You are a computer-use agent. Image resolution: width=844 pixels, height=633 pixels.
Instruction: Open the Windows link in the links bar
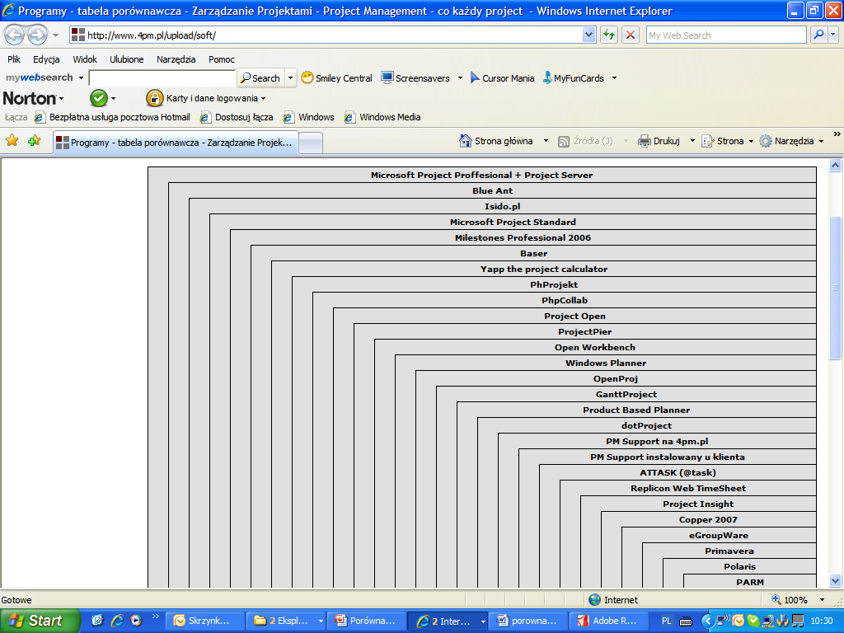coord(309,117)
